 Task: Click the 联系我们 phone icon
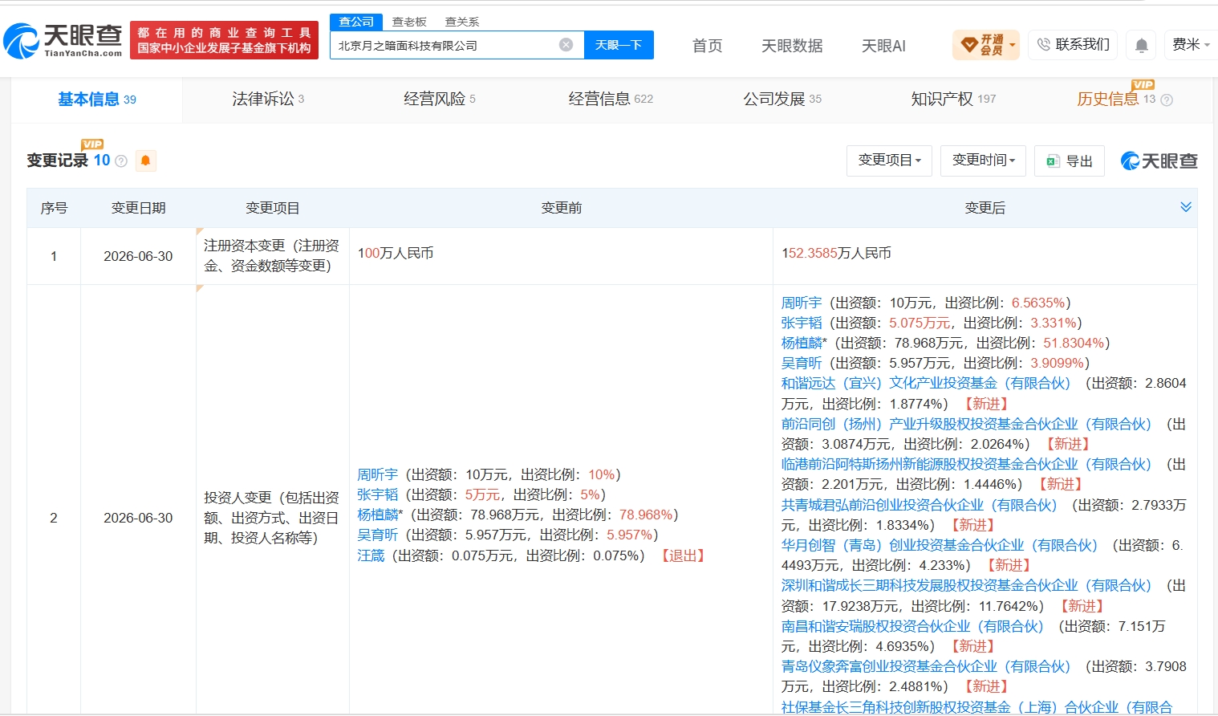(x=1043, y=44)
